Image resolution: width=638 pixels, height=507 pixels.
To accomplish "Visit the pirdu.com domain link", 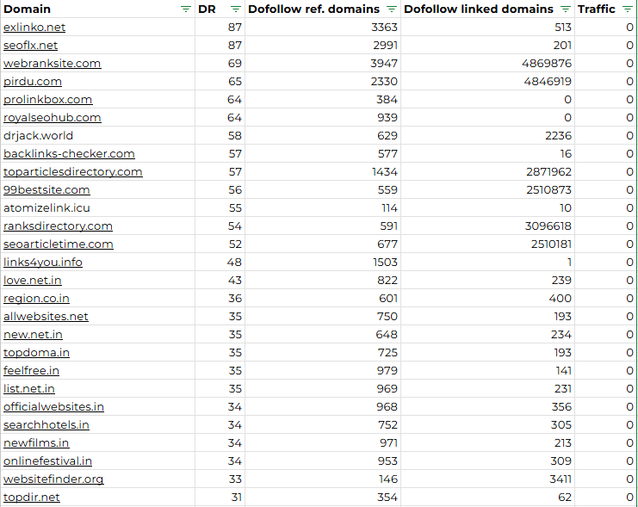I will pyautogui.click(x=33, y=82).
